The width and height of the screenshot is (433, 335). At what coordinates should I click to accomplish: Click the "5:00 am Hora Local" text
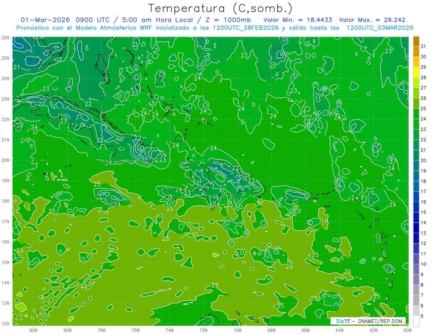pyautogui.click(x=159, y=20)
